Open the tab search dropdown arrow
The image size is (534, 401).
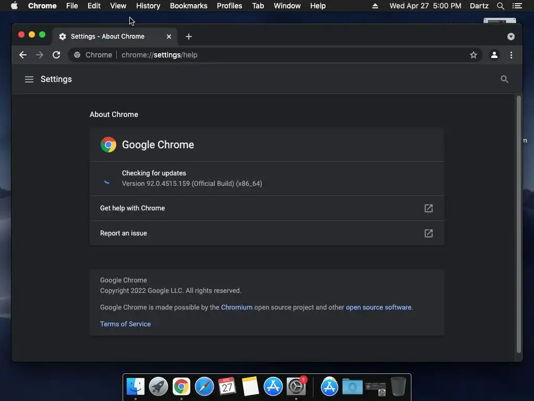(x=511, y=37)
